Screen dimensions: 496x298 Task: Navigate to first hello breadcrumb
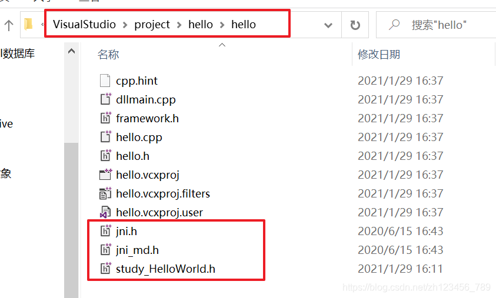201,24
